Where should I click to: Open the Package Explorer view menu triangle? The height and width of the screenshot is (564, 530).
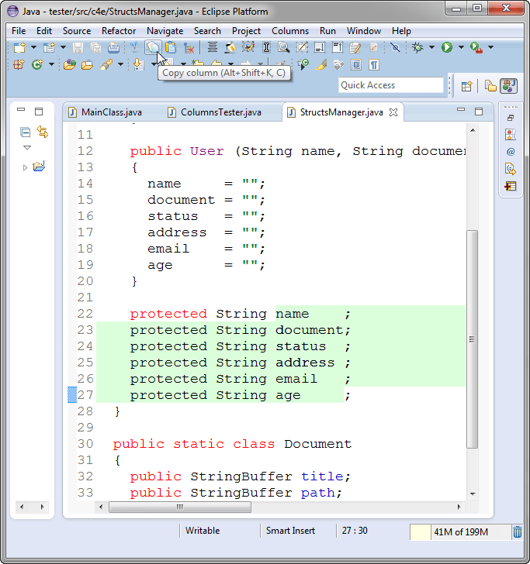[27, 147]
